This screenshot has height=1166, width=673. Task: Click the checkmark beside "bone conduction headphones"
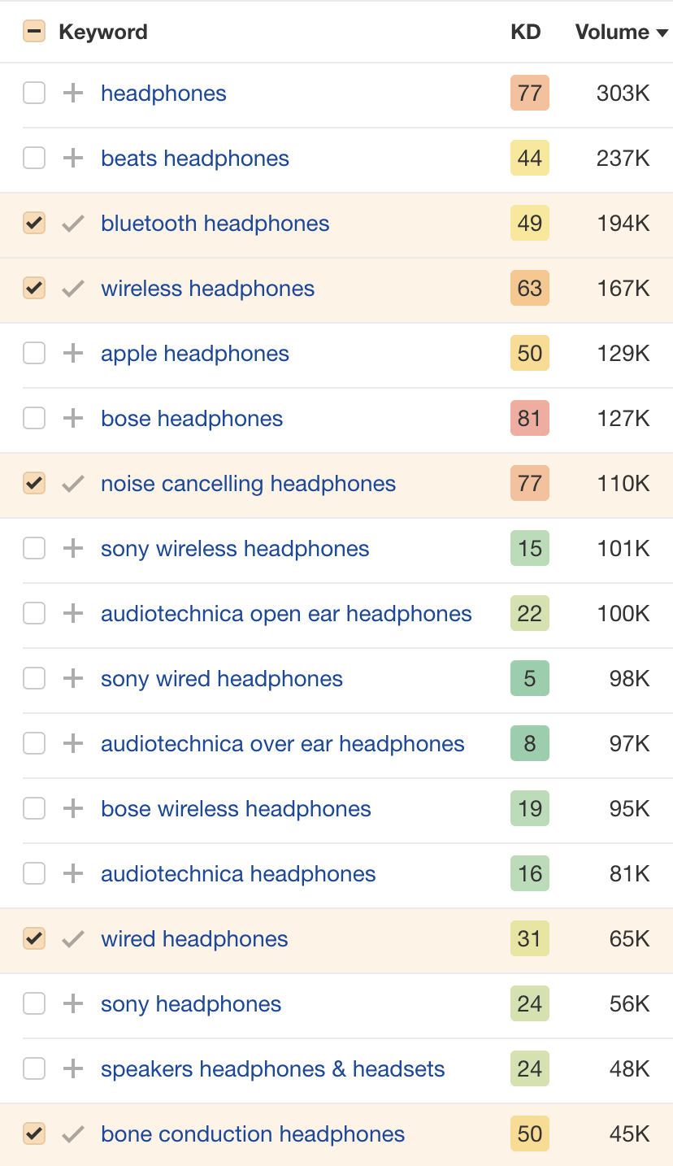coord(72,1133)
